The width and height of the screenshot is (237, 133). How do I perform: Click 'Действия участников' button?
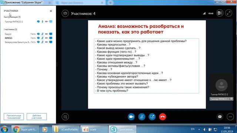[37, 117]
